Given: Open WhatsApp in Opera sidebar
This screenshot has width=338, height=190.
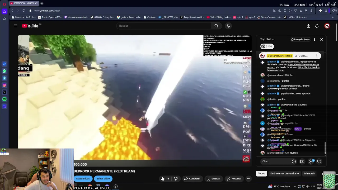Looking at the screenshot, I should [x=4, y=71].
